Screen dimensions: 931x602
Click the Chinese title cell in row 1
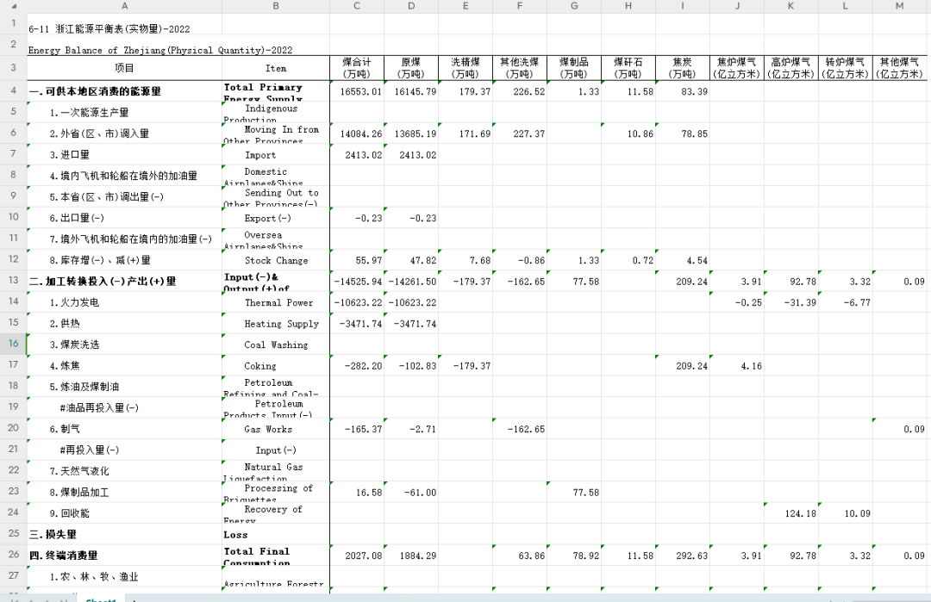point(124,28)
